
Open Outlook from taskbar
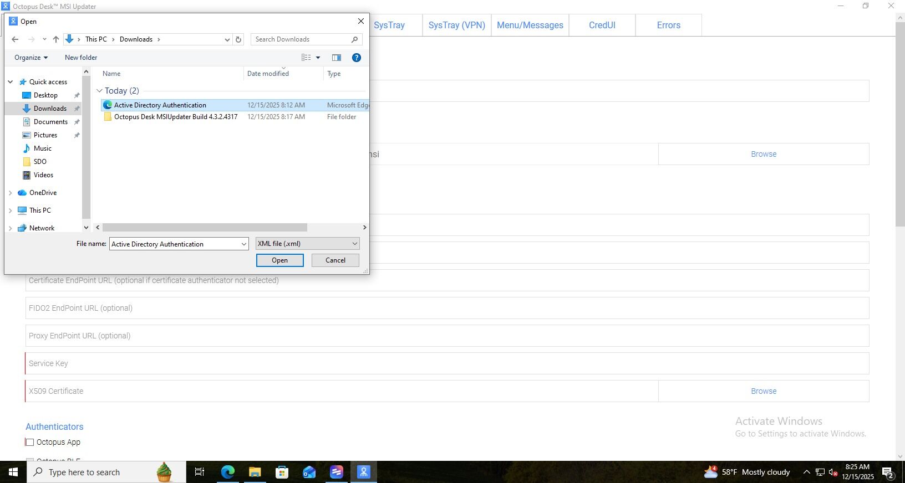coord(309,472)
